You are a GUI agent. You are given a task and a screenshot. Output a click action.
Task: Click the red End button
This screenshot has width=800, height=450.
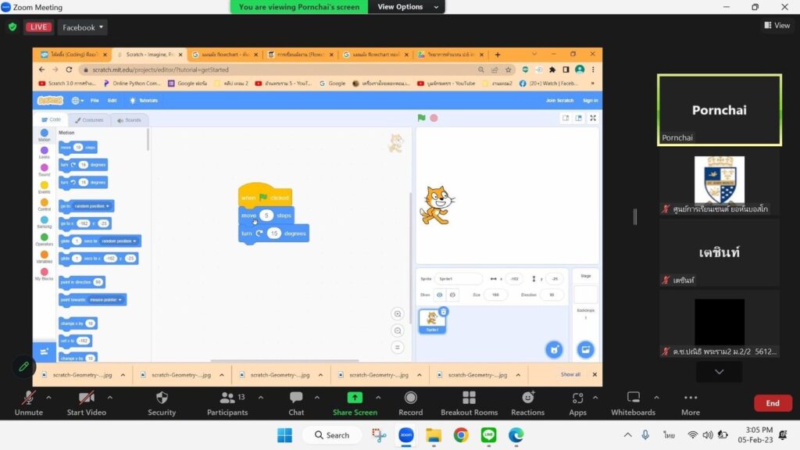[x=772, y=403]
